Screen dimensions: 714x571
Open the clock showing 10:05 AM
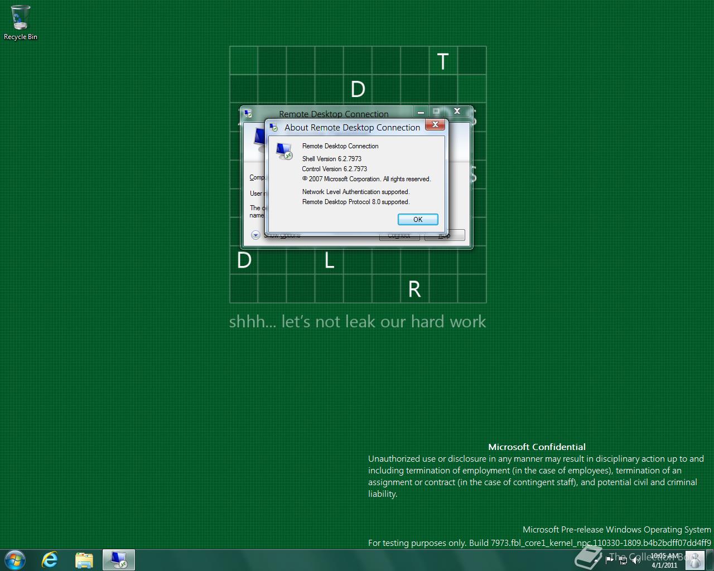click(664, 560)
